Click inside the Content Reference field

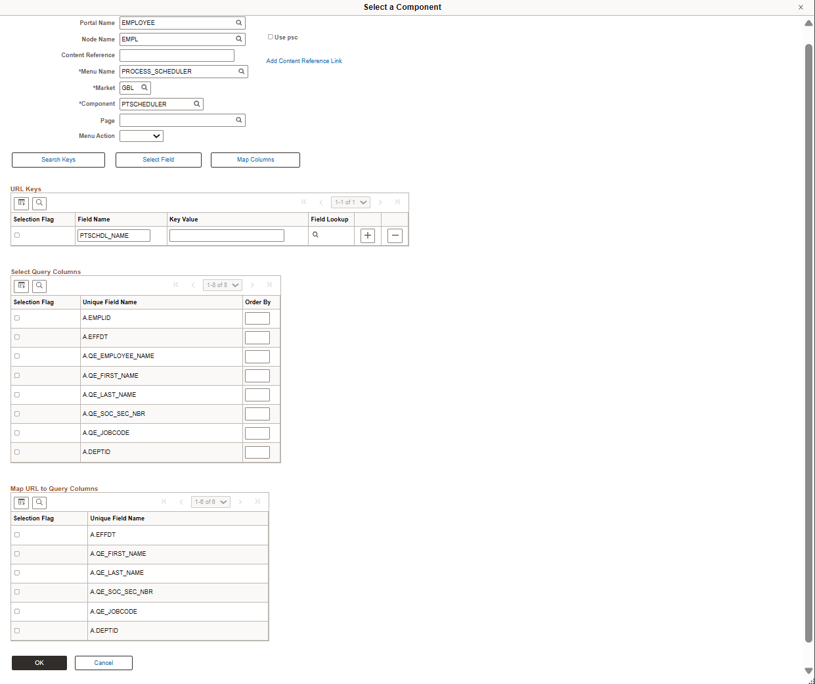click(x=176, y=55)
